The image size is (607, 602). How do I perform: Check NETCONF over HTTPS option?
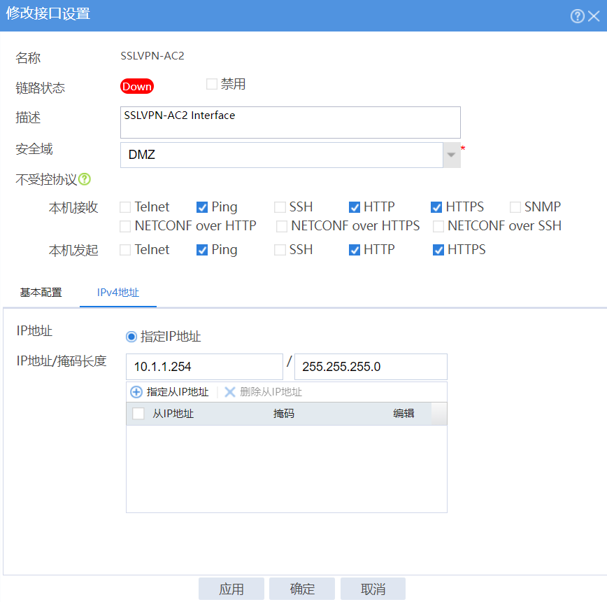click(281, 226)
